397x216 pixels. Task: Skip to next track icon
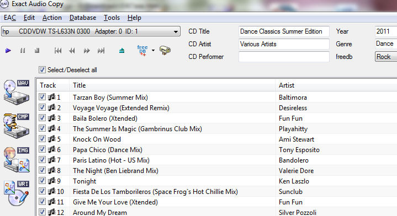[101, 51]
